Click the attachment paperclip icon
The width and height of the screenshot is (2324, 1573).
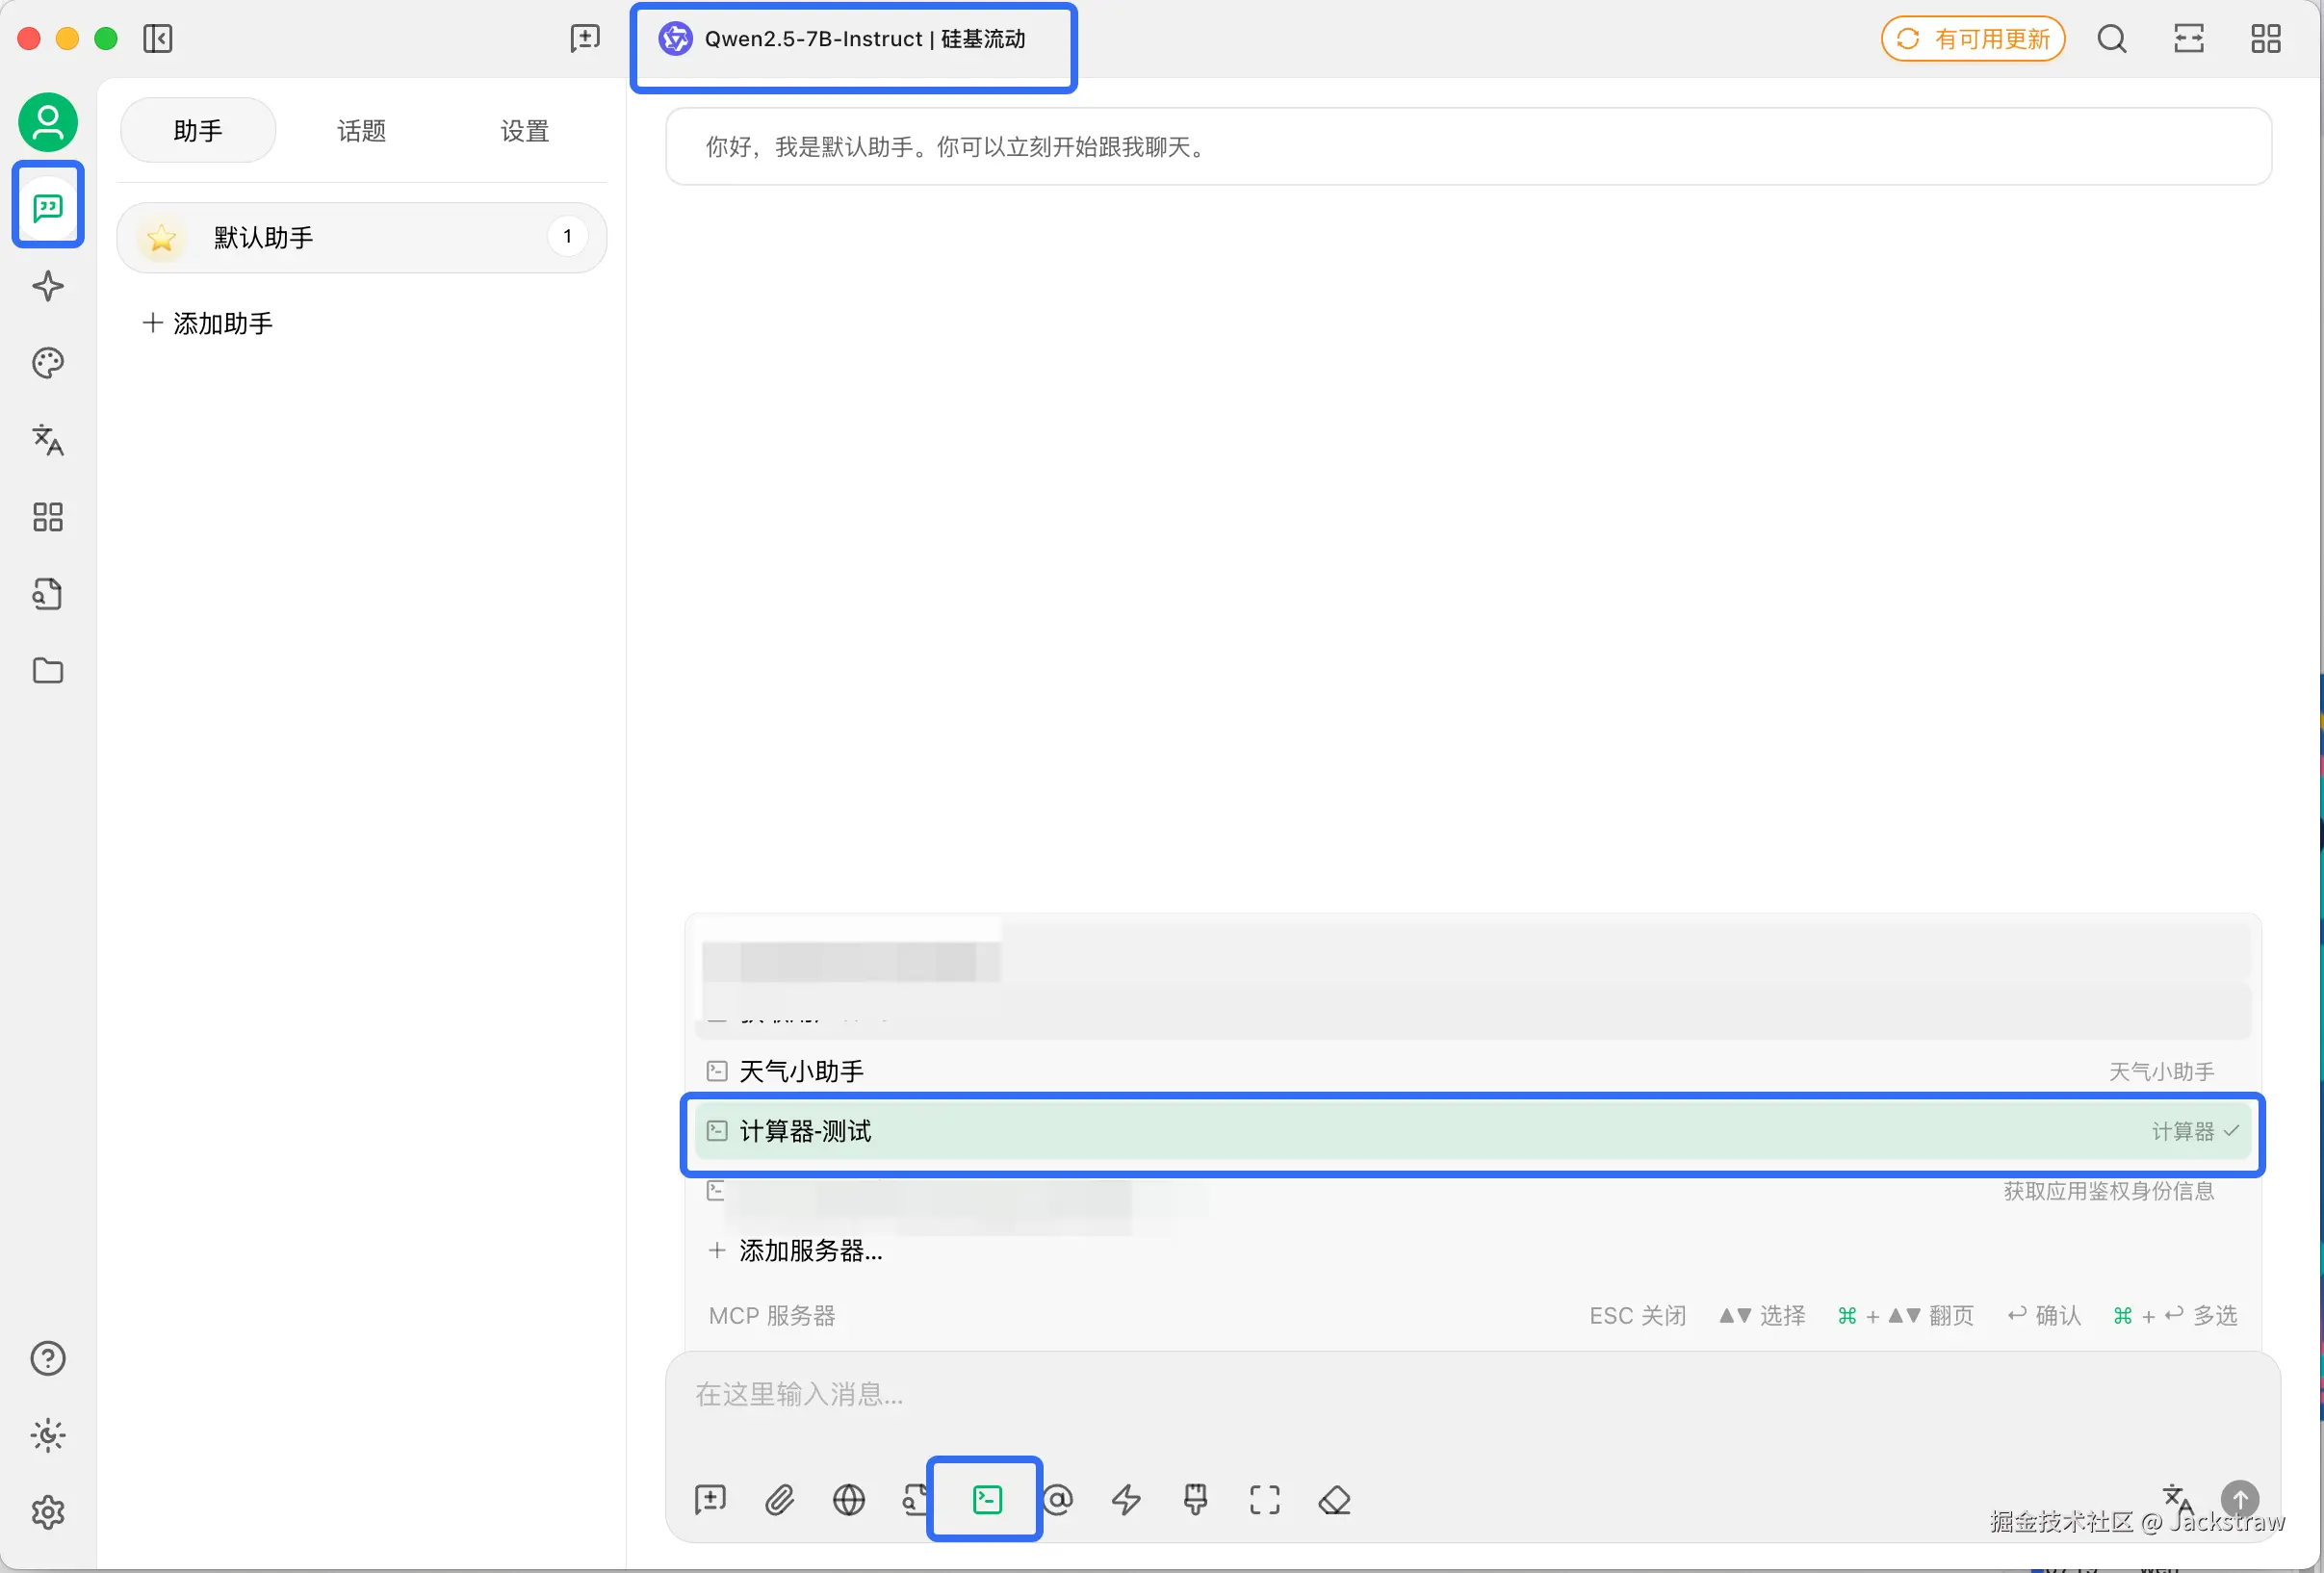pyautogui.click(x=779, y=1499)
